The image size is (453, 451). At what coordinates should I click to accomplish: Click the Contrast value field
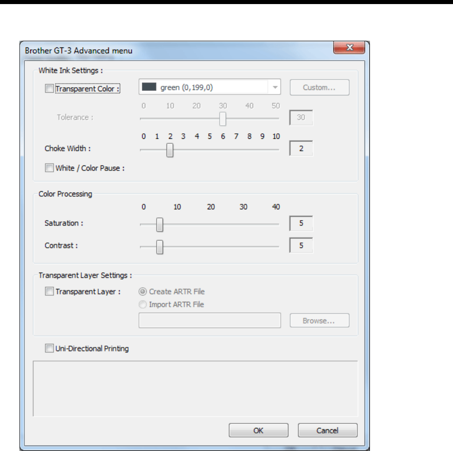tap(301, 245)
